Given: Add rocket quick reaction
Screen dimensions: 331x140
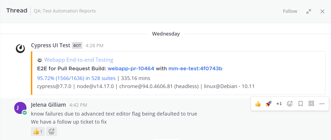Looking at the screenshot, I should 268,104.
